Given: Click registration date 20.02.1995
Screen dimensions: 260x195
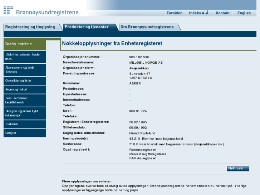Looking at the screenshot, I should 138,122.
